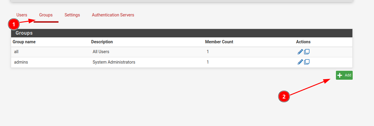Click the 'Group name' column header
374x126 pixels.
24,42
